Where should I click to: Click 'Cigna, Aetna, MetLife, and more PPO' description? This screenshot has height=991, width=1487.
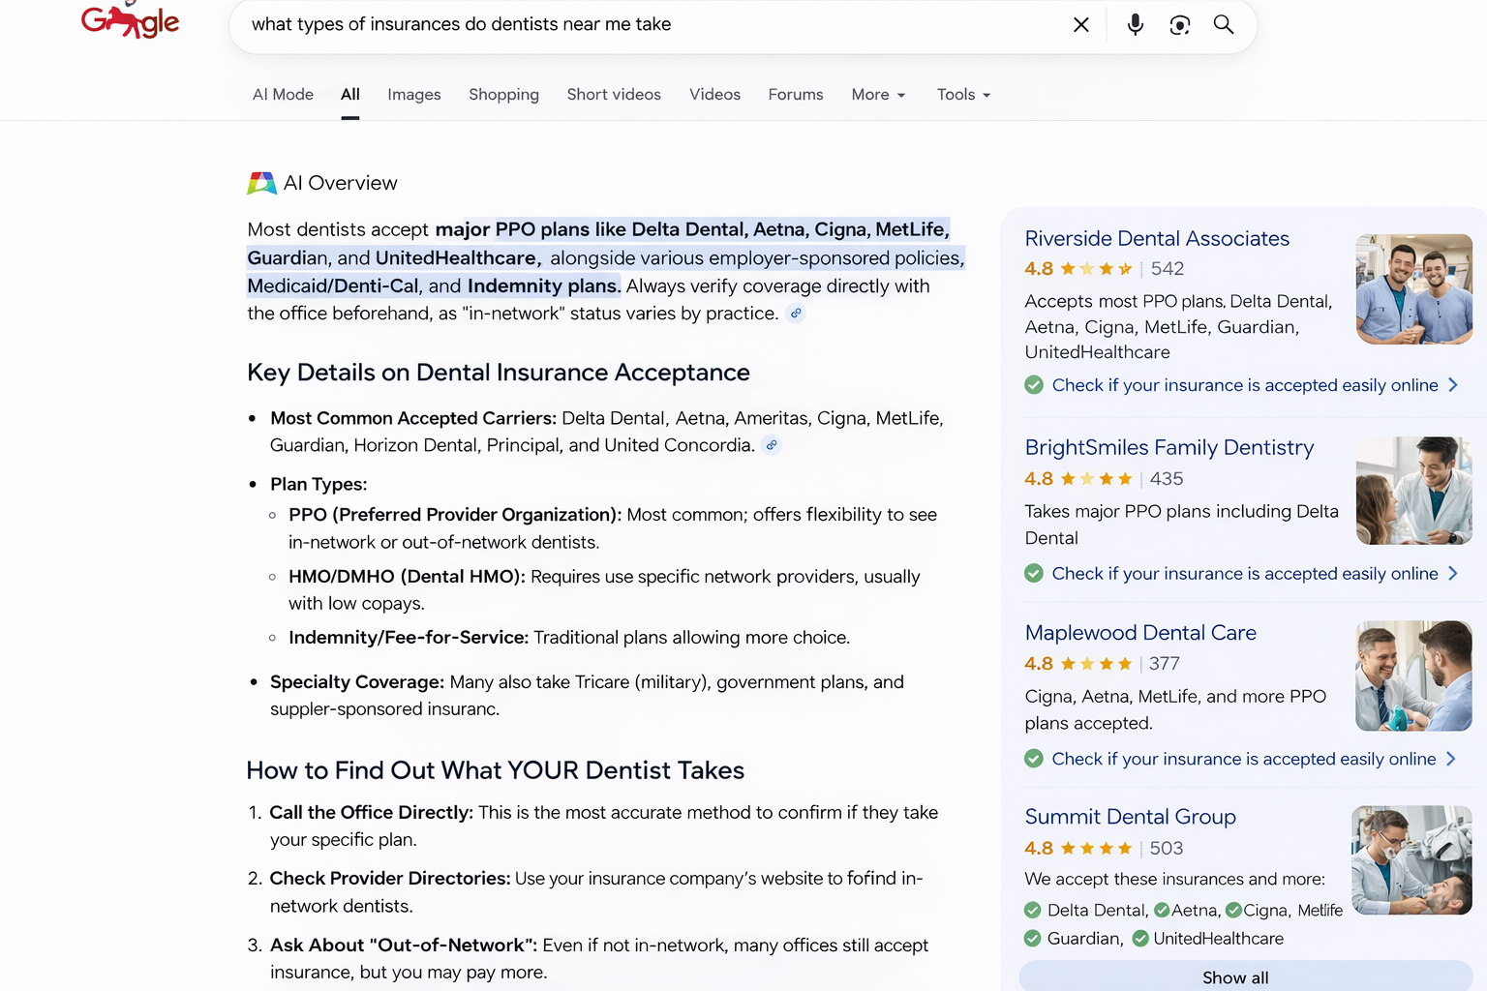1175,697
